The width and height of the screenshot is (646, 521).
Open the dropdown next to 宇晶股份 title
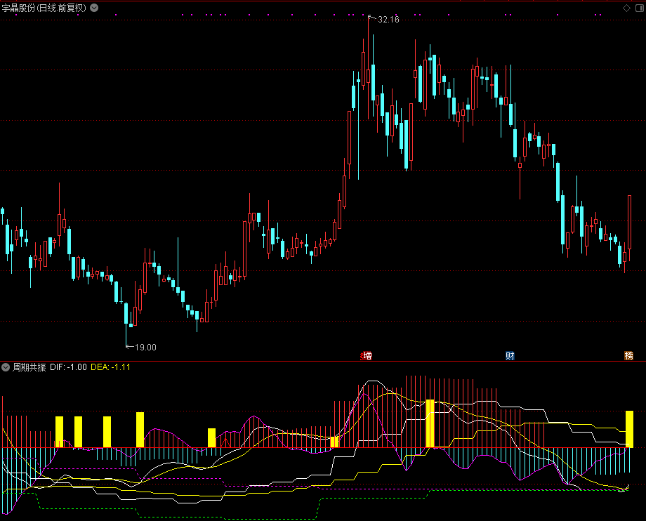tap(94, 8)
